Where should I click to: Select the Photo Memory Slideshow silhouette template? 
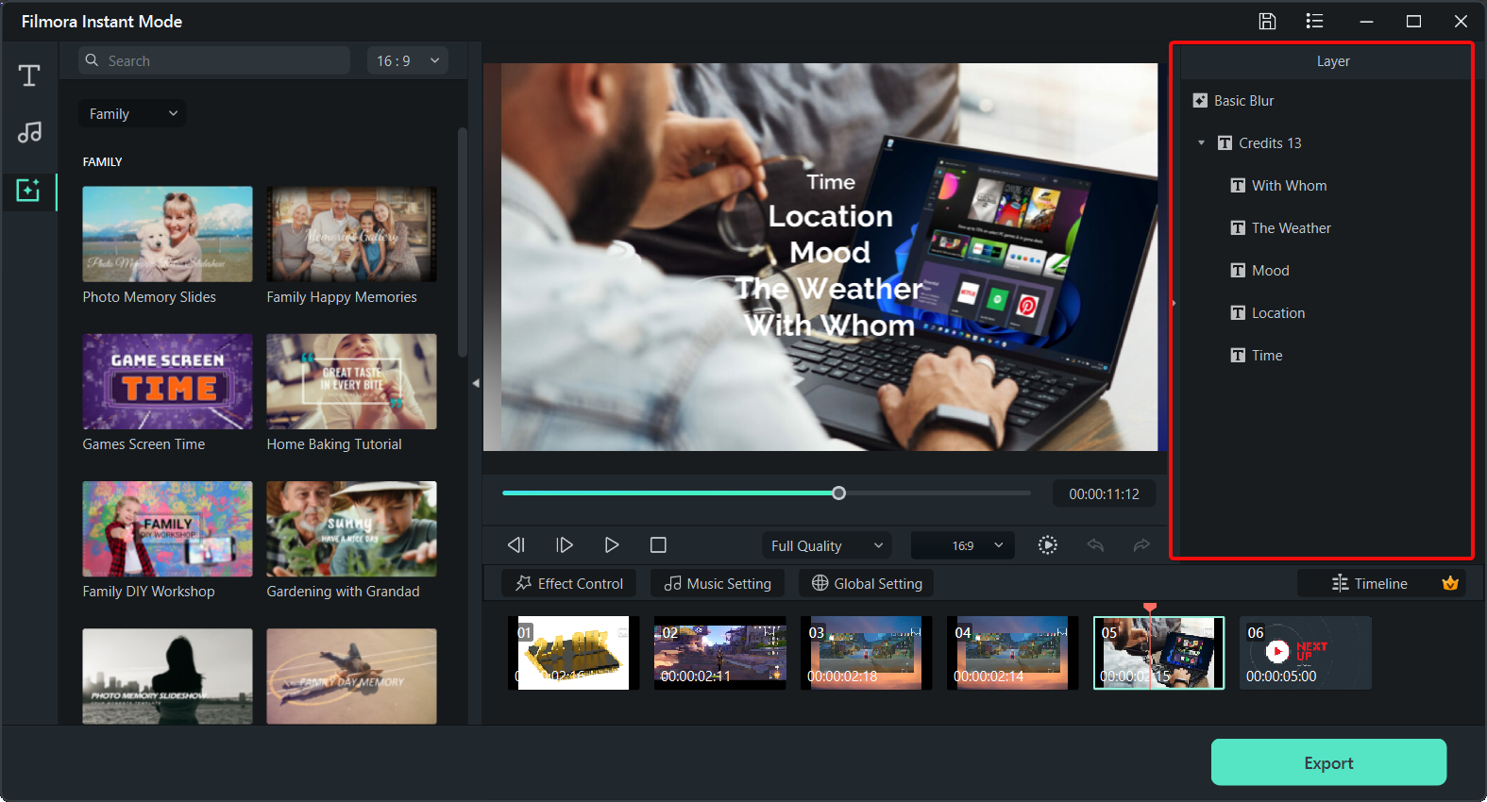(167, 676)
